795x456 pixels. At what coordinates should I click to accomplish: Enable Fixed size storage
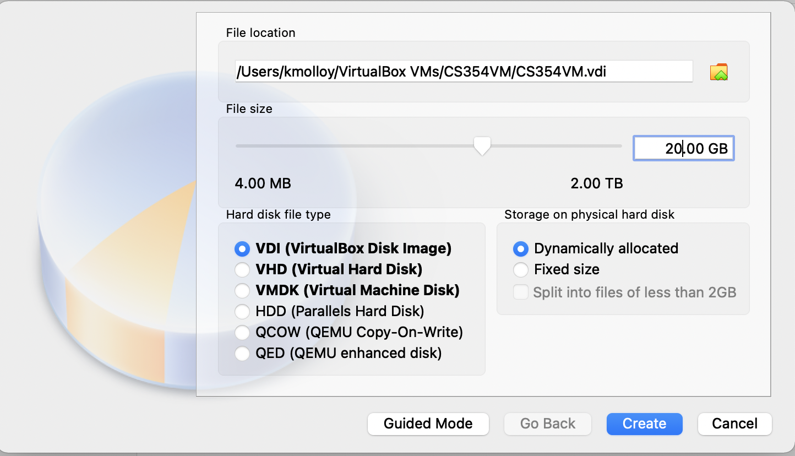click(x=520, y=269)
